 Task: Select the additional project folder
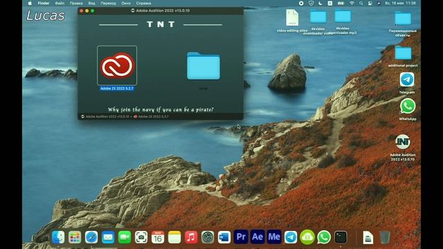pyautogui.click(x=403, y=53)
